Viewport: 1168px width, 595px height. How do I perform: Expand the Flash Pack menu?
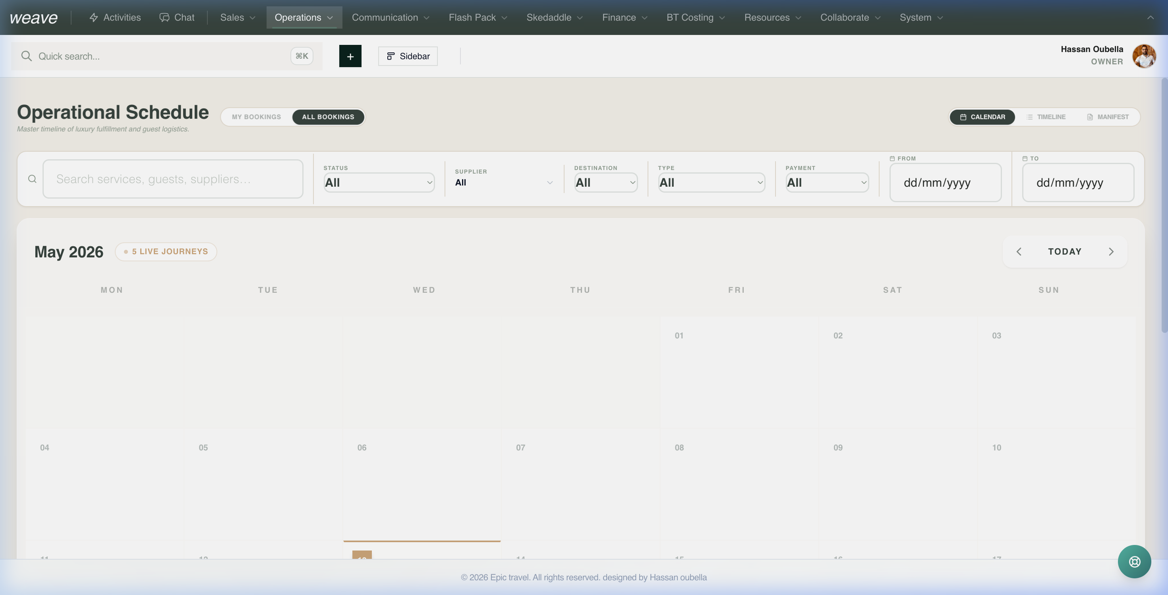point(478,17)
